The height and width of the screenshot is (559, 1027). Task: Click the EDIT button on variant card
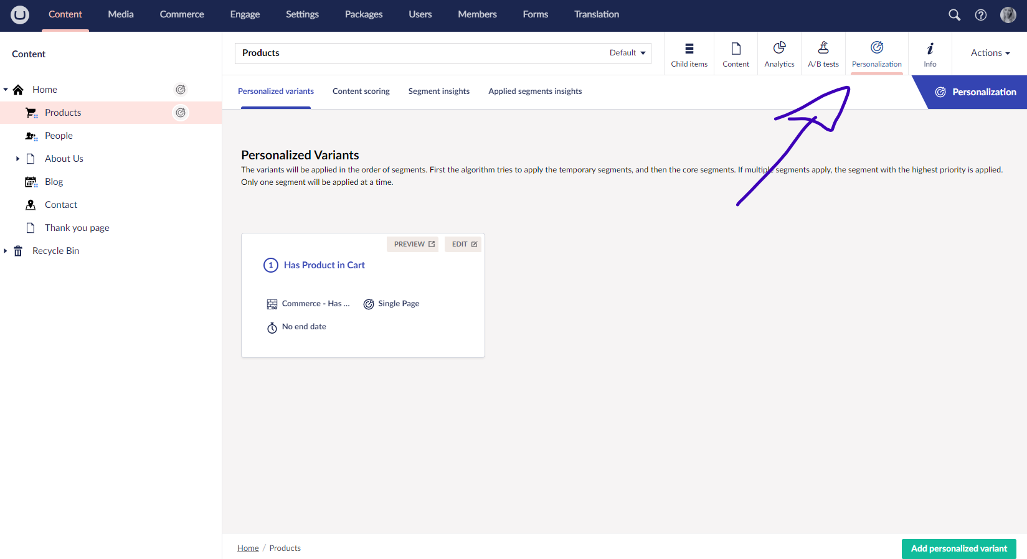point(463,244)
